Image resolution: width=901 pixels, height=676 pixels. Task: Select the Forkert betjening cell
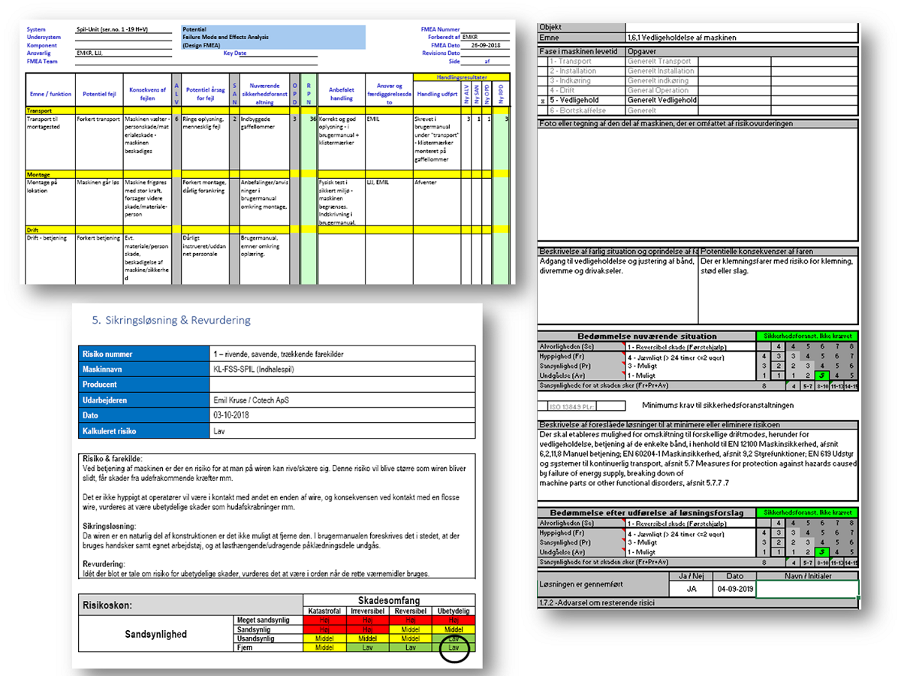click(98, 258)
